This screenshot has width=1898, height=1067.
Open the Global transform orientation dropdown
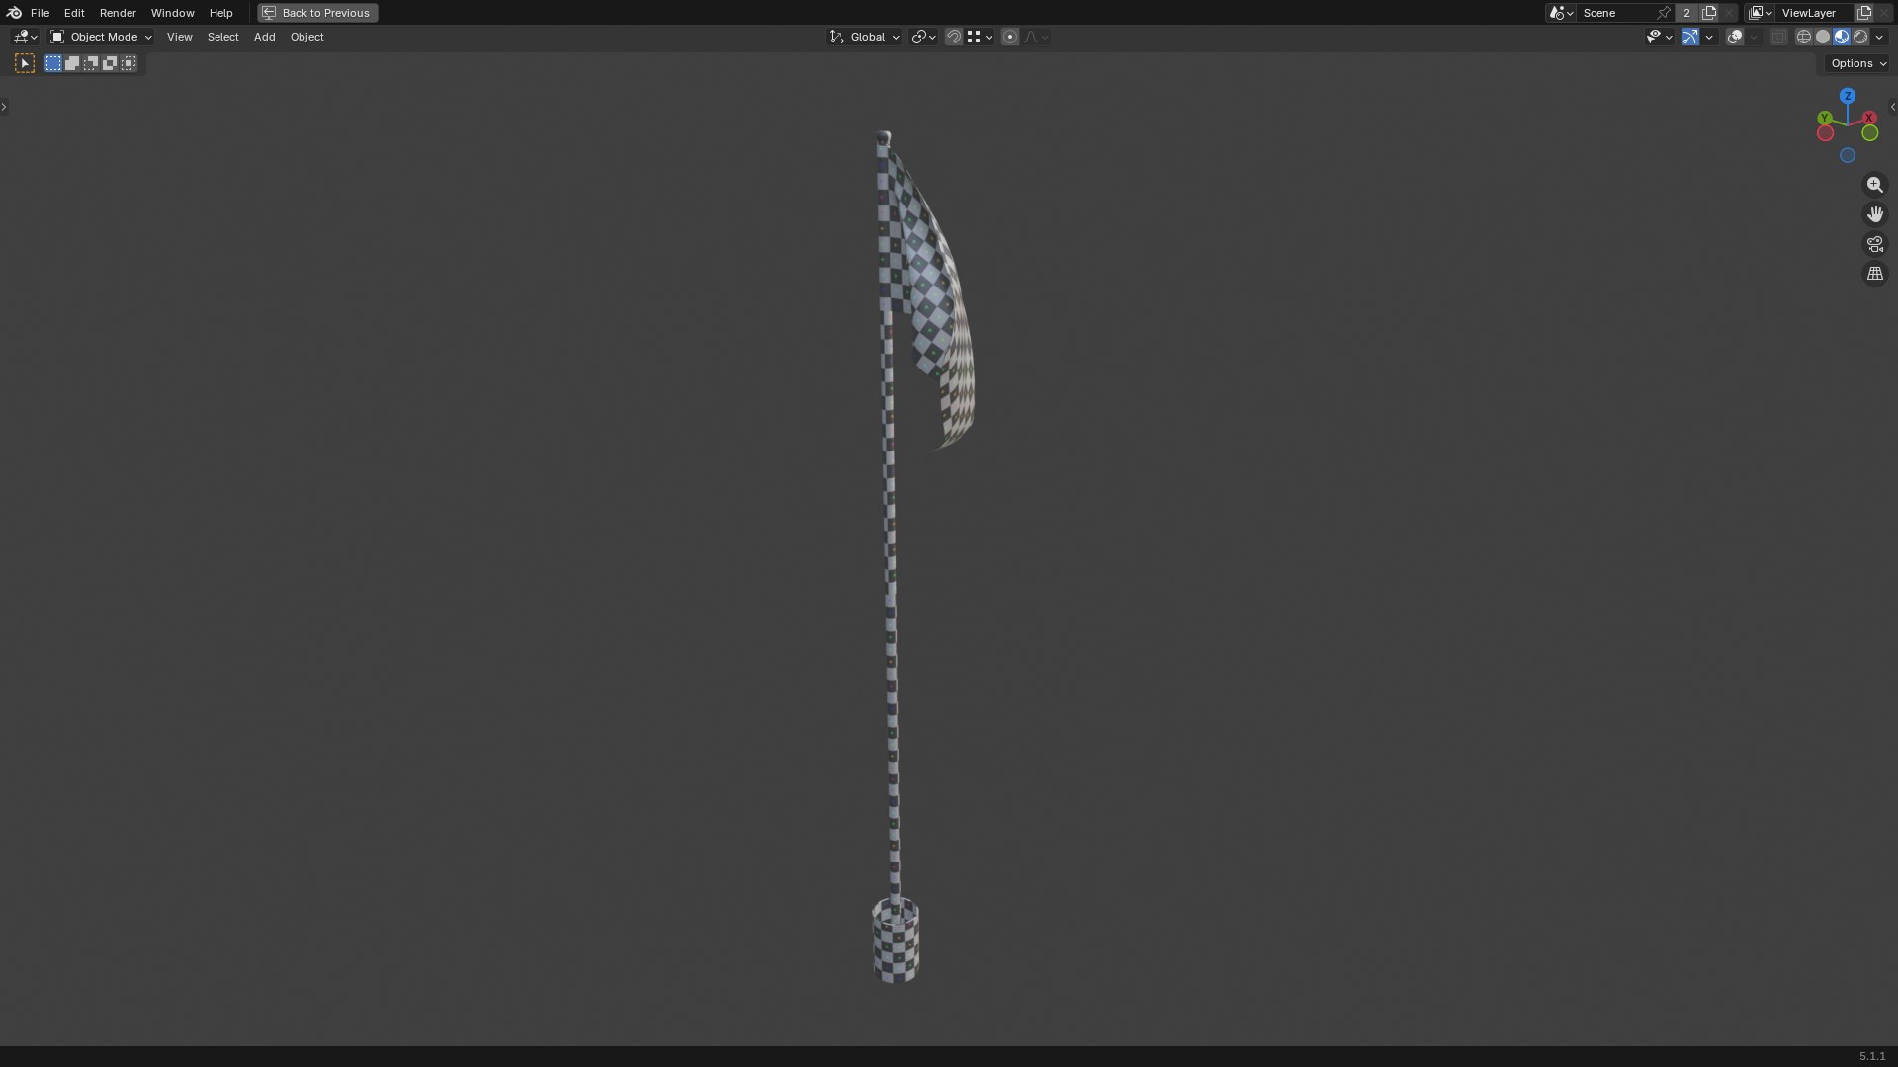(864, 37)
